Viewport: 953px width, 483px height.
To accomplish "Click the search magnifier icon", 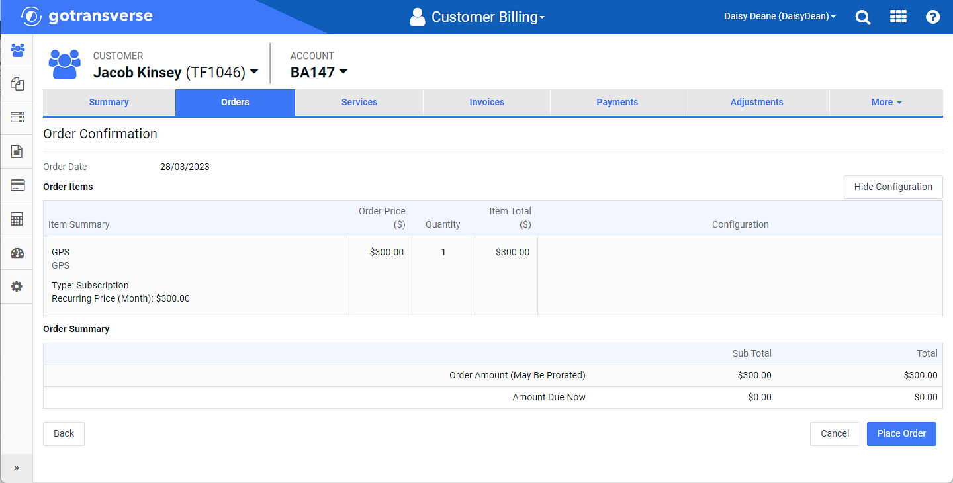I will (x=863, y=17).
